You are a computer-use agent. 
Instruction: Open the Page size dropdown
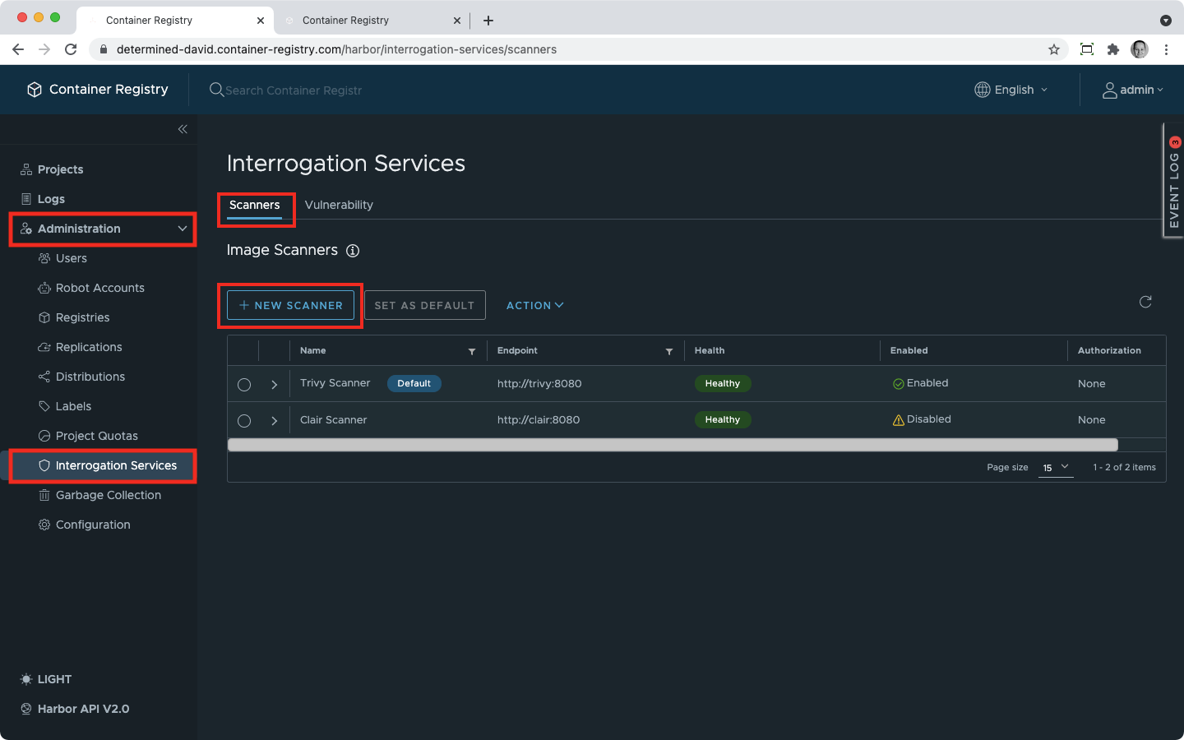[1056, 467]
